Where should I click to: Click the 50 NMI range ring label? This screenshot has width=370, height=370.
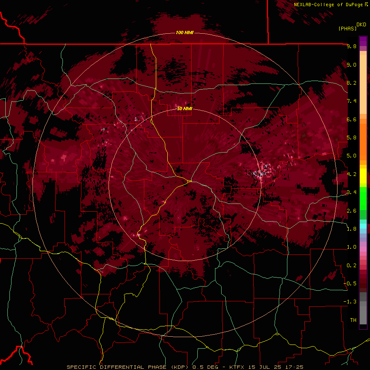[185, 109]
